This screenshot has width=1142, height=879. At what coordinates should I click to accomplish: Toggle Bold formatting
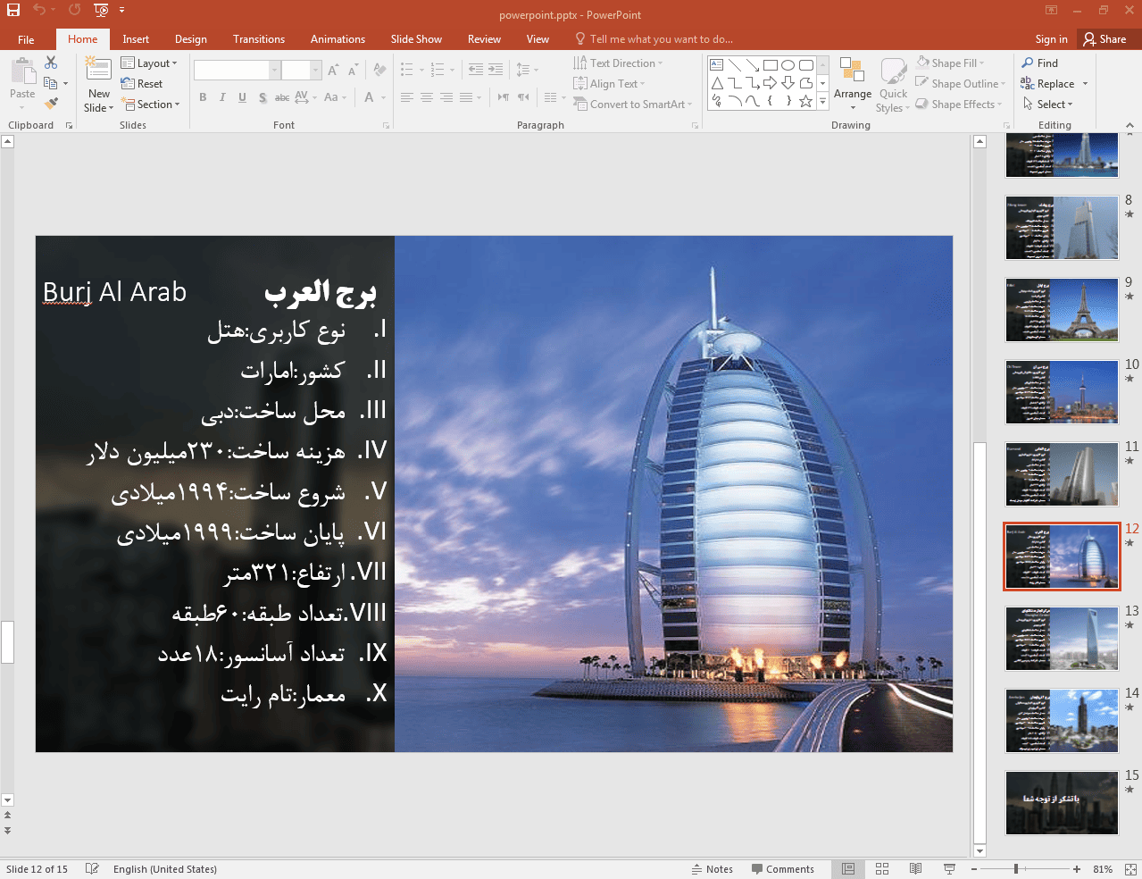point(203,97)
